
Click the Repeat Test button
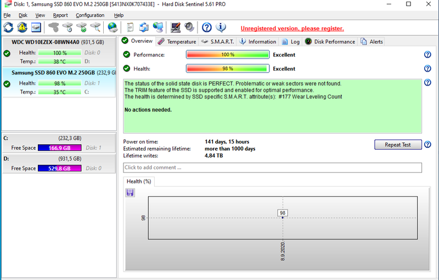tap(398, 145)
